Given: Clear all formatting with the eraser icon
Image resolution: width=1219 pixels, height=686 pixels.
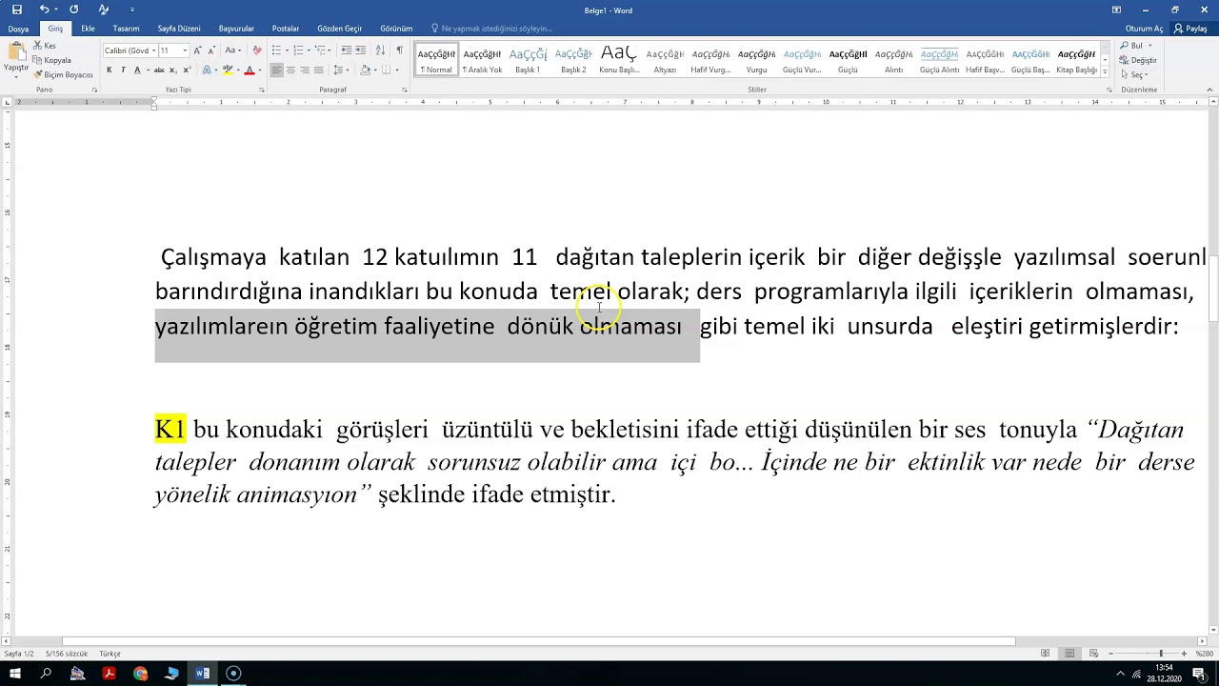Looking at the screenshot, I should [256, 50].
